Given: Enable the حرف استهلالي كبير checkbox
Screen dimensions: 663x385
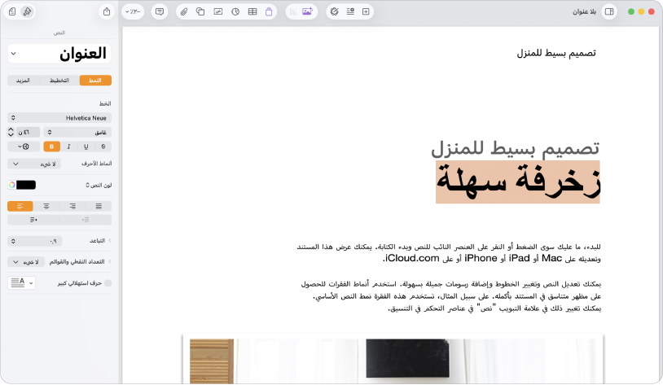Looking at the screenshot, I should click(x=108, y=283).
